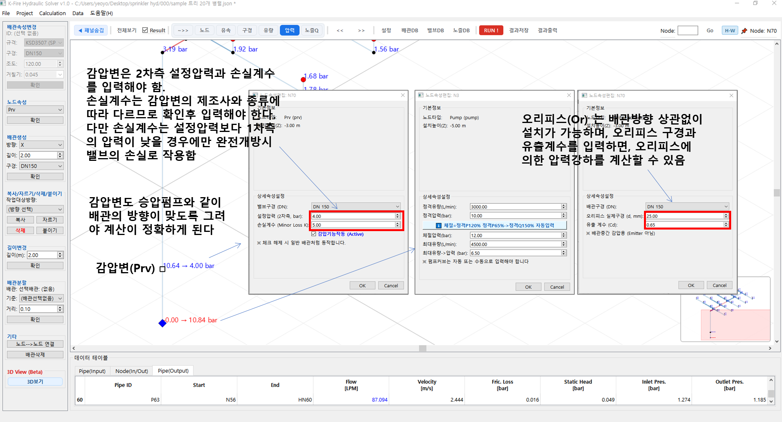
Task: Open the 노드속성 Prv dropdown
Action: 35,110
